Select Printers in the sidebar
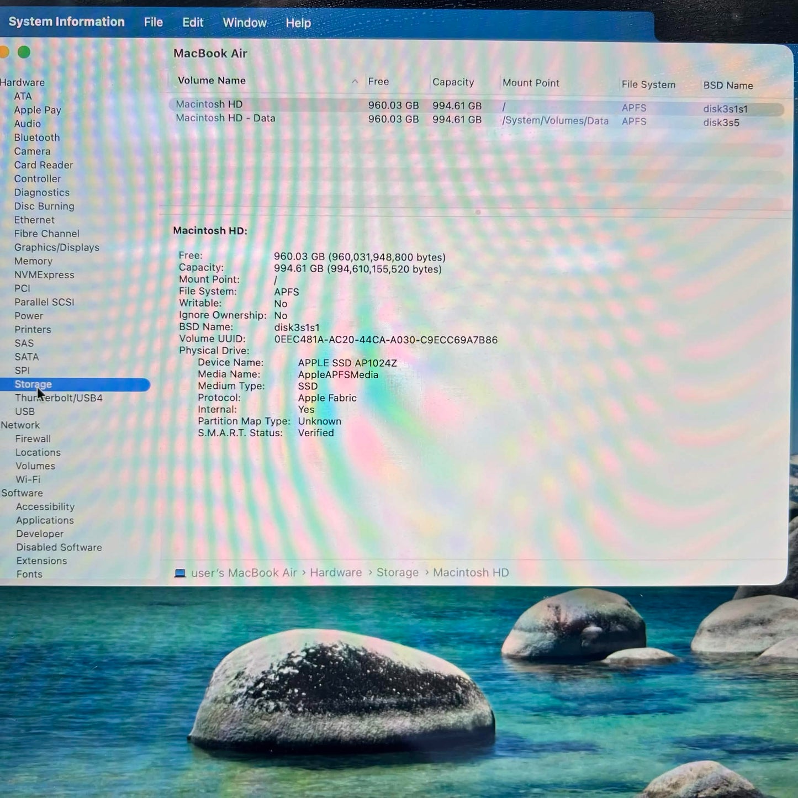Screen dimensions: 798x798 33,330
